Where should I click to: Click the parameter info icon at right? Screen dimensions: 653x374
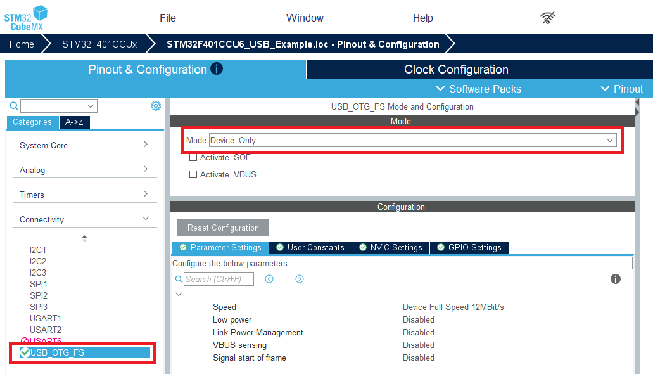click(615, 279)
